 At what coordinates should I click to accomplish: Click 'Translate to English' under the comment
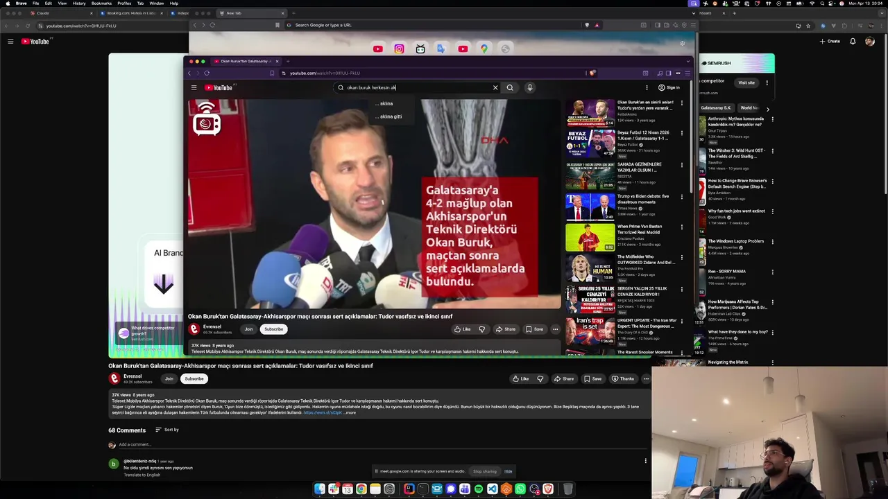tap(142, 475)
